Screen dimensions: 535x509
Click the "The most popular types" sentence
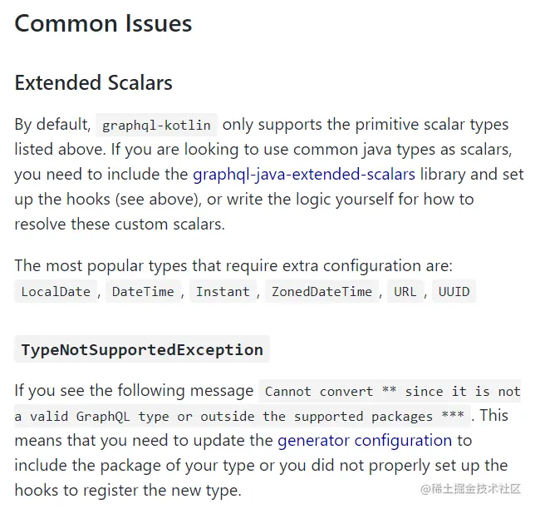233,266
